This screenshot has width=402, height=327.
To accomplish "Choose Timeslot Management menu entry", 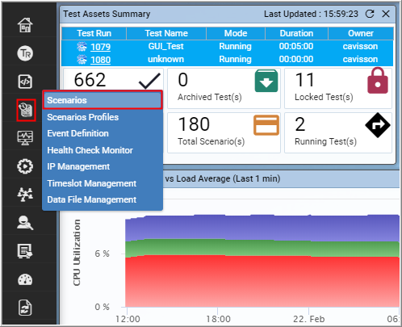I will [92, 183].
